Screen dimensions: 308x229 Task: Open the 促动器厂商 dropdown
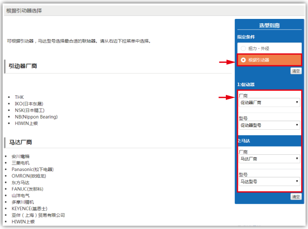pos(269,102)
